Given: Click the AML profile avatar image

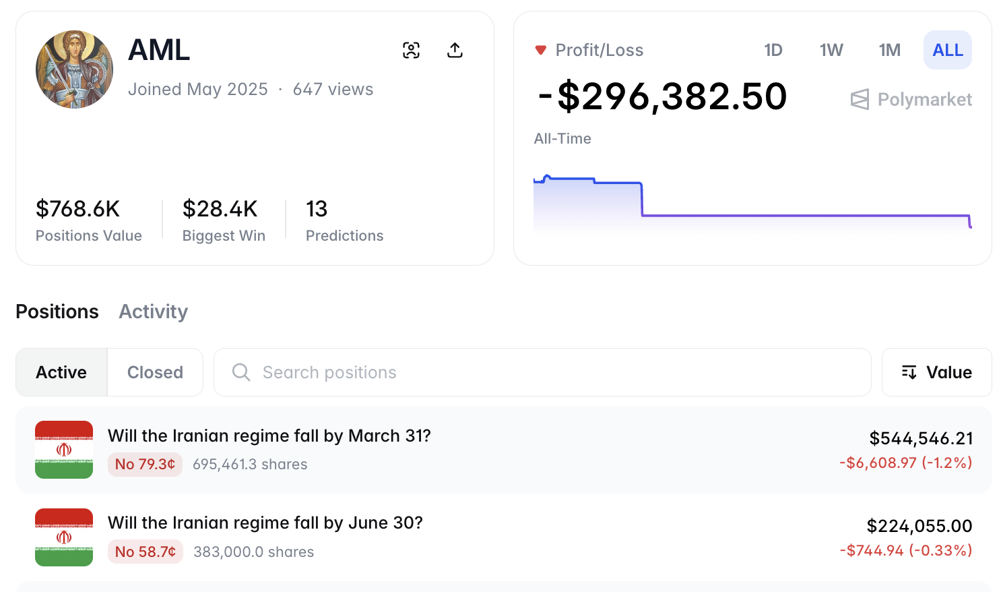Looking at the screenshot, I should click(x=74, y=69).
